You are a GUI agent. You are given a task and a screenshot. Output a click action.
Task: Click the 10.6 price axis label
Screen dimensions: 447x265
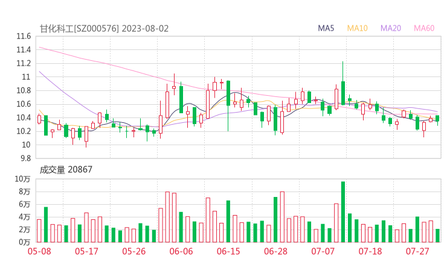pos(24,104)
